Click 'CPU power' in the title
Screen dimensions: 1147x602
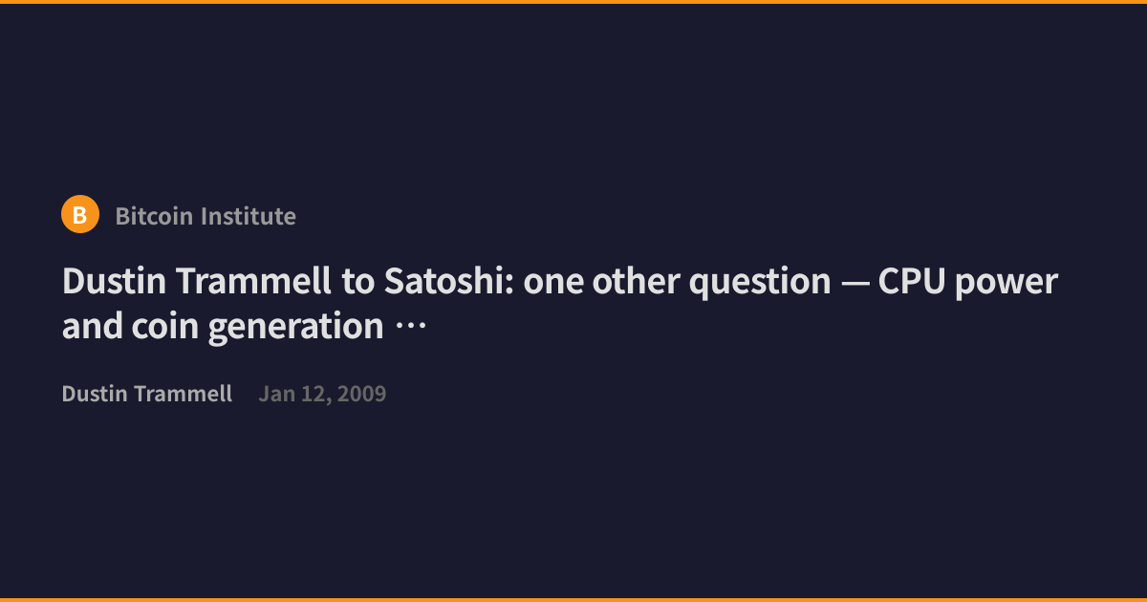click(x=967, y=282)
